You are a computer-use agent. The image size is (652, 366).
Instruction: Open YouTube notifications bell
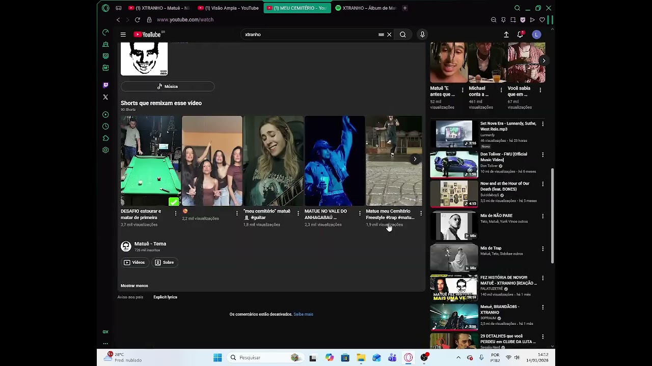(x=520, y=35)
